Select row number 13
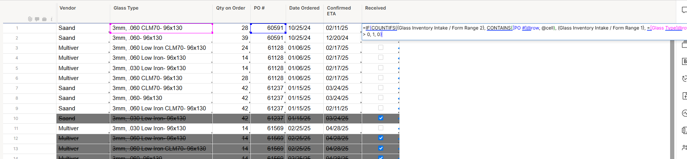The height and width of the screenshot is (159, 687). [16, 149]
